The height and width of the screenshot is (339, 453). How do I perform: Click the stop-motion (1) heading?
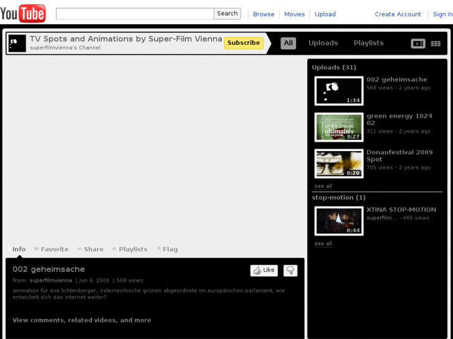338,197
